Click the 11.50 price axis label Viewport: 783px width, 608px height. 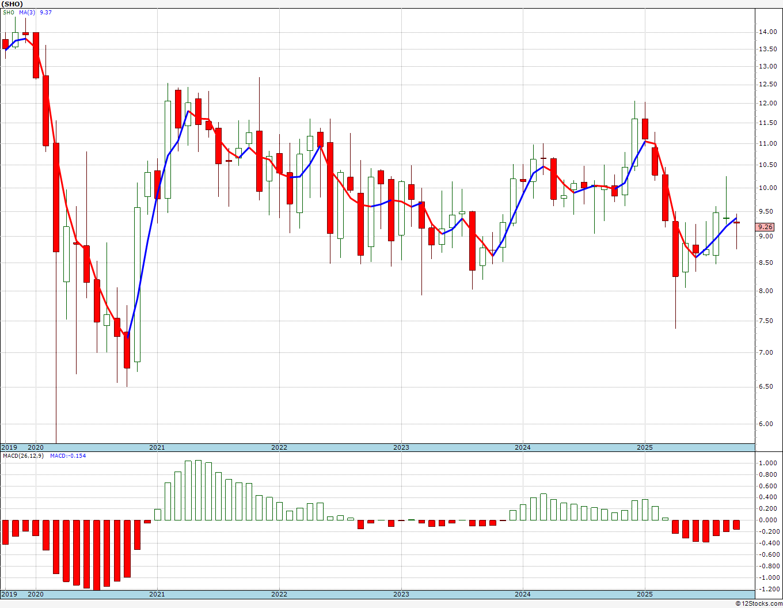[768, 123]
